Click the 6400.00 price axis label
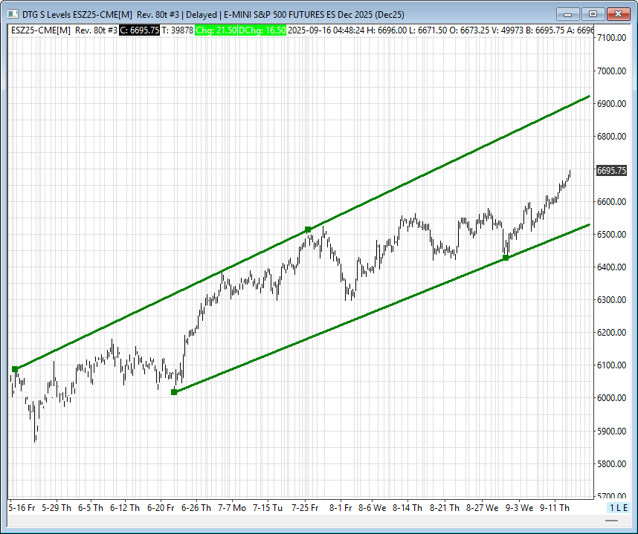Screen dimensions: 638x534 (611, 267)
